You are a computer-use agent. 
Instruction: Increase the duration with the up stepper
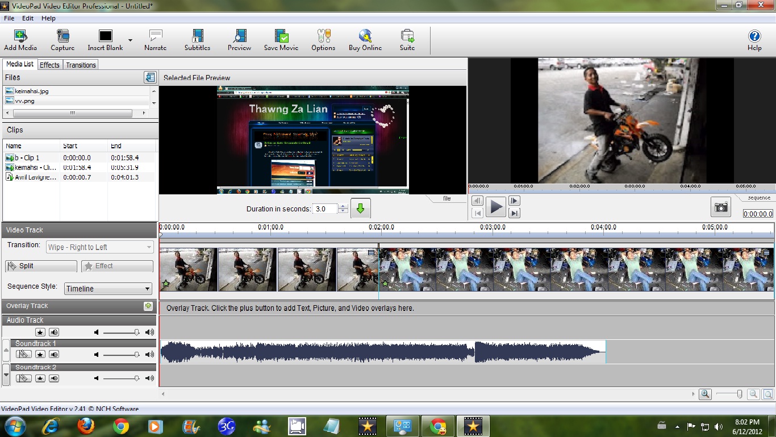click(x=343, y=206)
